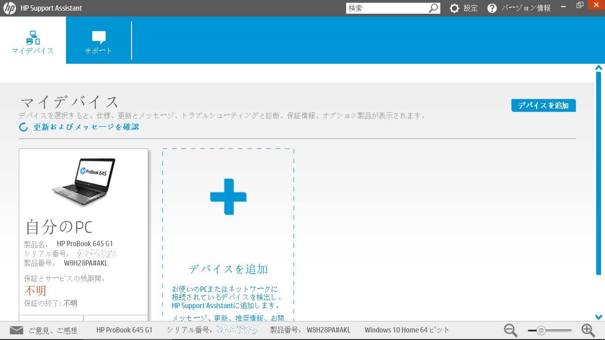The height and width of the screenshot is (340, 605).
Task: Click Windows 10 Home 64ビット in status bar
Action: (407, 330)
